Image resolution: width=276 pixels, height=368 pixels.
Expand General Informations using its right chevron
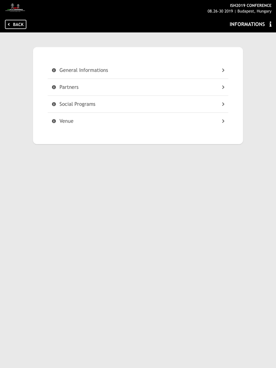223,70
